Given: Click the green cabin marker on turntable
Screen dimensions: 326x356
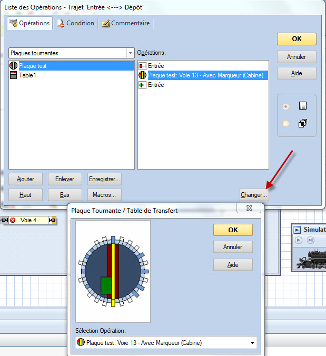Looking at the screenshot, I should 106,285.
